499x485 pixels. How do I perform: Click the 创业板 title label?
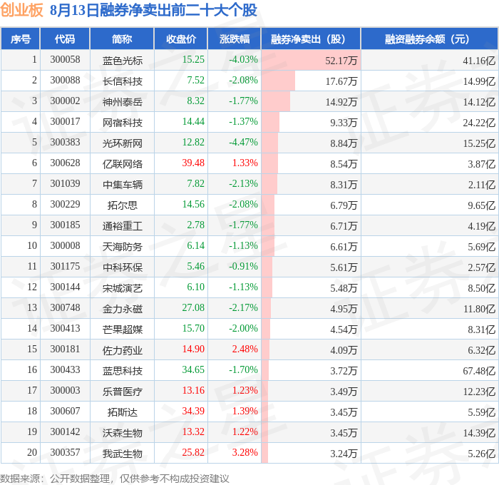(21, 10)
